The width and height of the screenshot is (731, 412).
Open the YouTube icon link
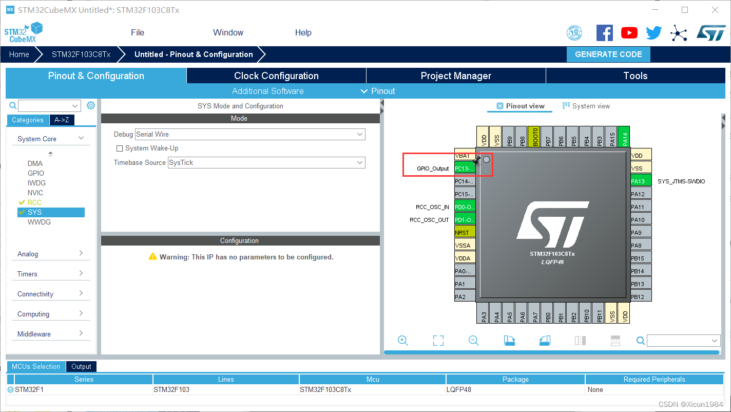[629, 33]
